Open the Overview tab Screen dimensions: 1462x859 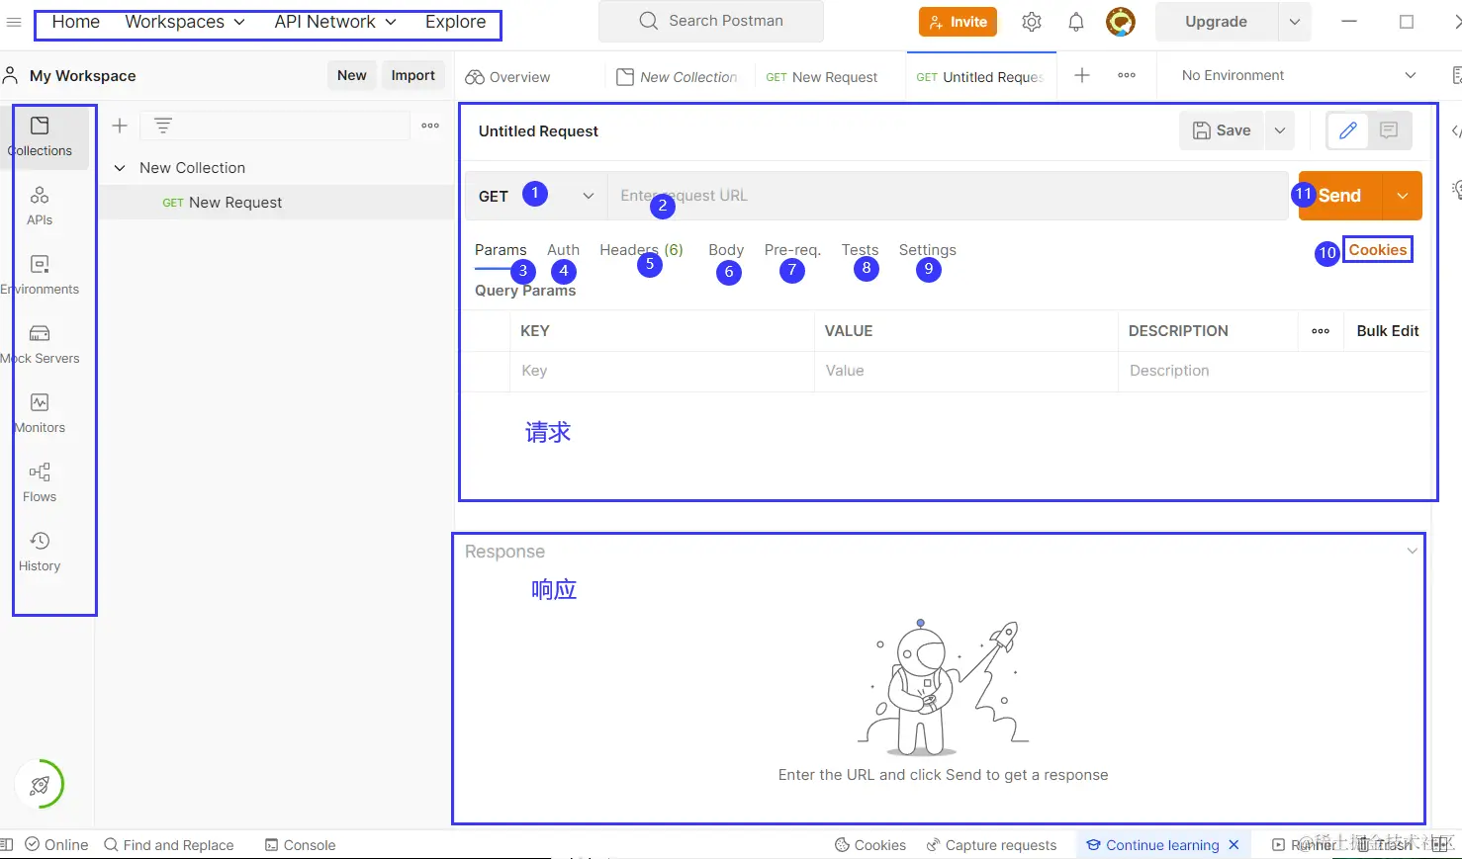pyautogui.click(x=507, y=76)
